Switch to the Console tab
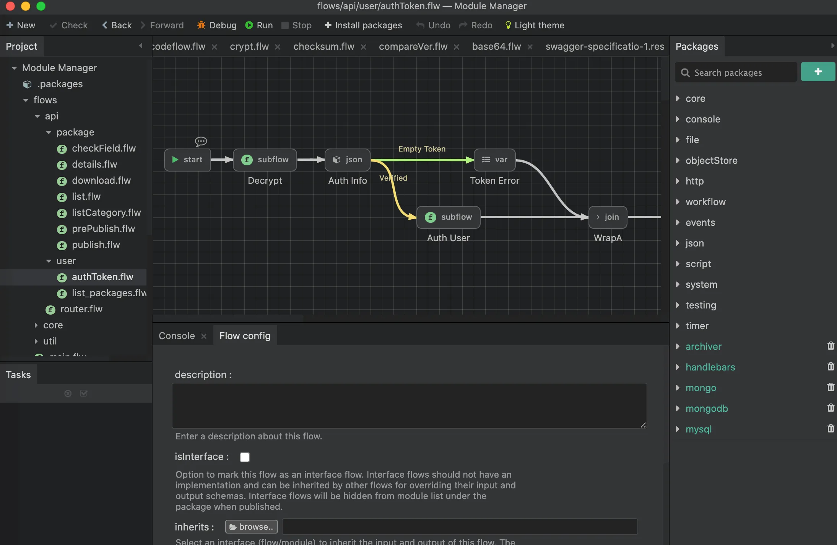837x545 pixels. tap(177, 336)
